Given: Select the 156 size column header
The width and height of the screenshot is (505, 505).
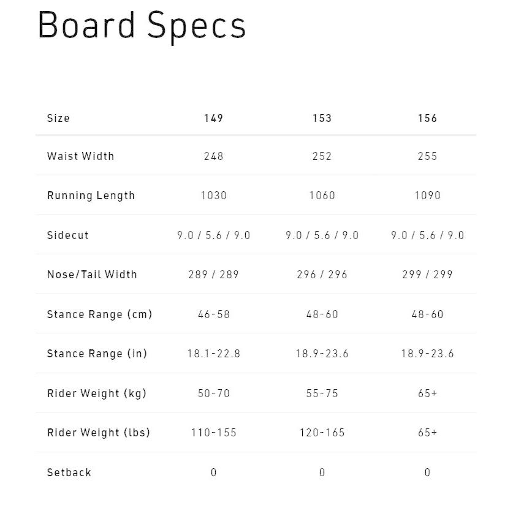Looking at the screenshot, I should 427,118.
